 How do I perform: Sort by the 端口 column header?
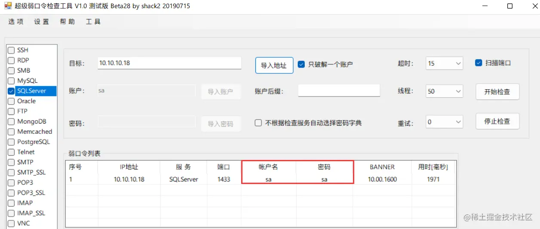click(x=224, y=167)
